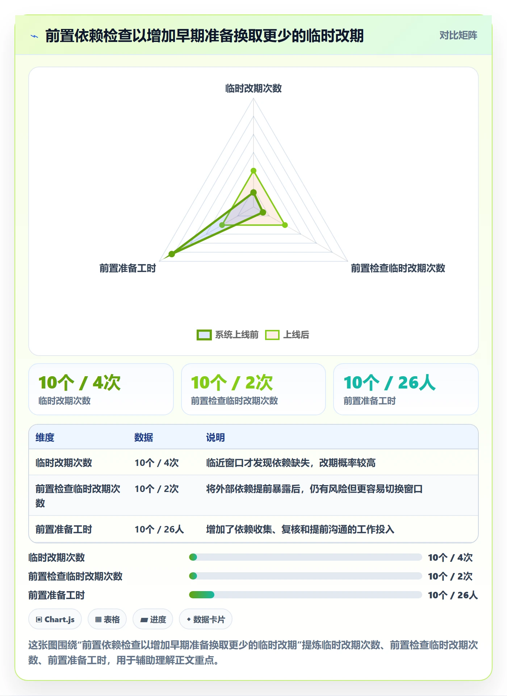Click the 将外部依赖提前暴露后 description cell

point(314,489)
